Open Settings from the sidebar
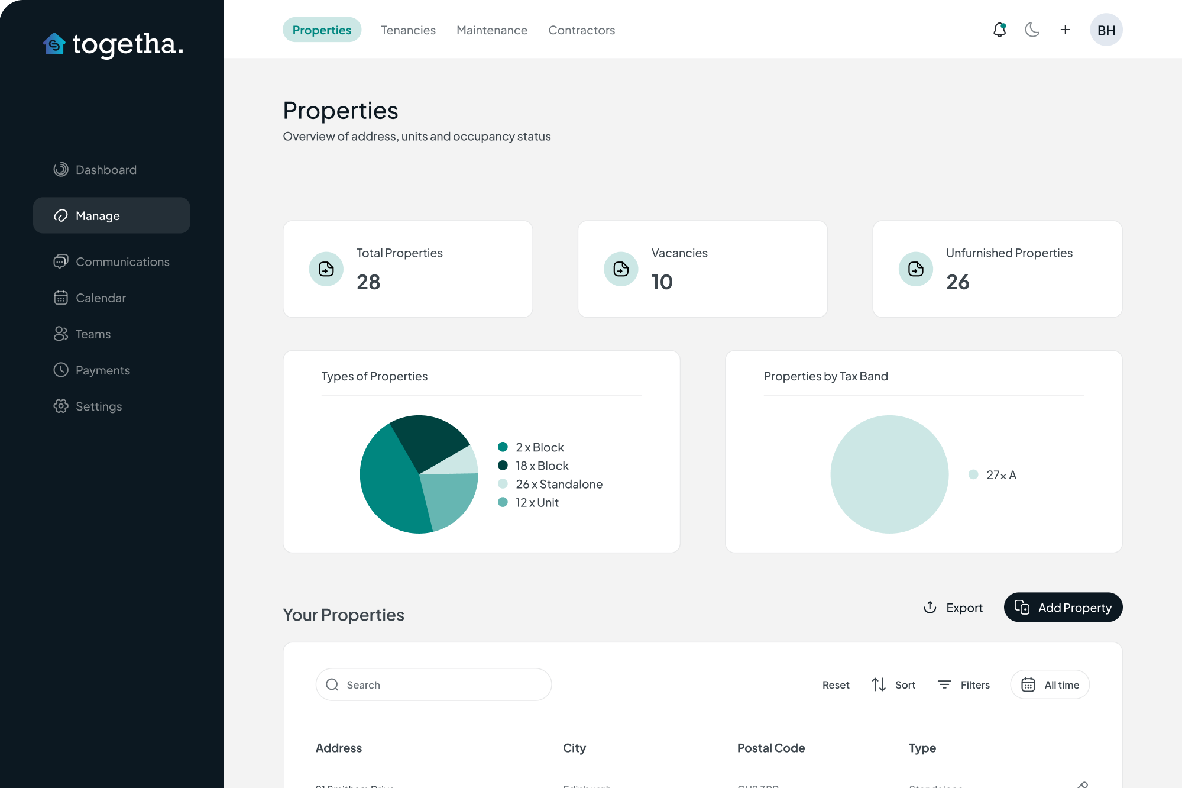This screenshot has height=788, width=1182. (x=98, y=406)
